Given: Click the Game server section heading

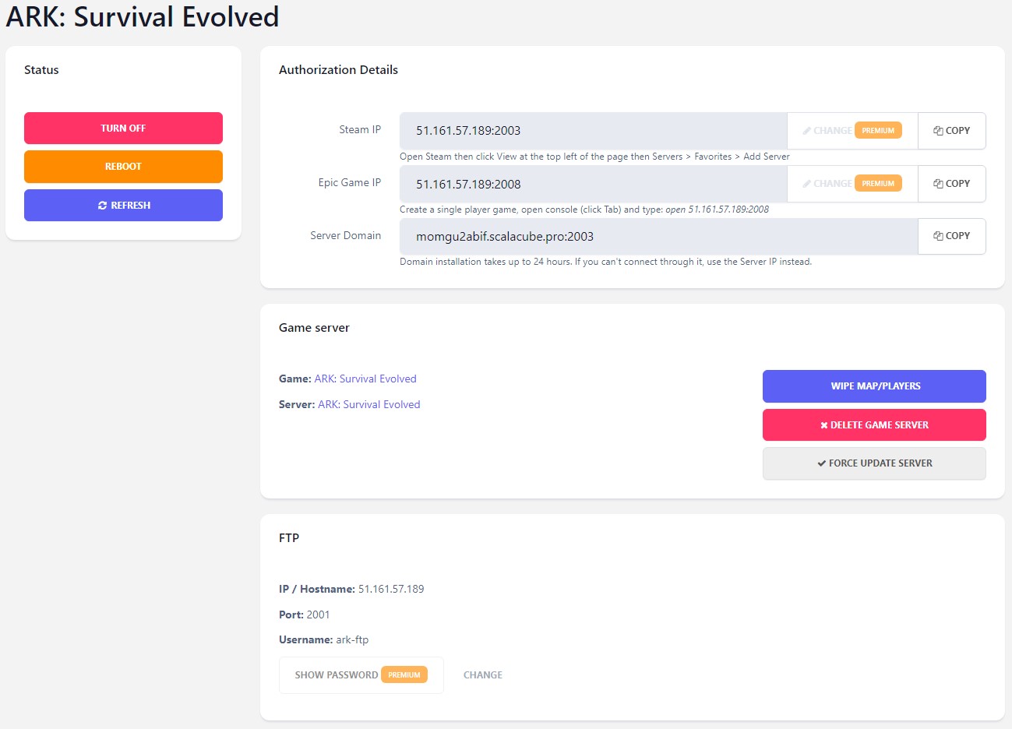Looking at the screenshot, I should click(314, 328).
